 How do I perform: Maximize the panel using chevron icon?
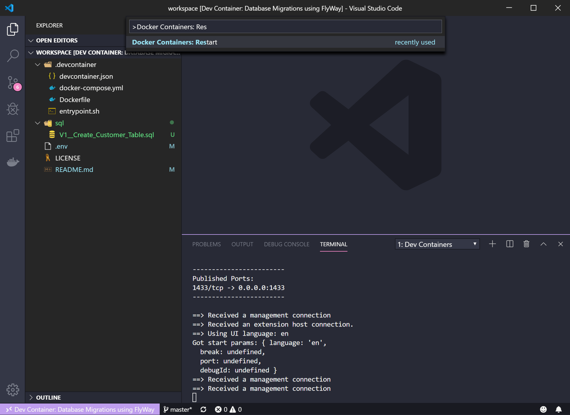coord(543,244)
